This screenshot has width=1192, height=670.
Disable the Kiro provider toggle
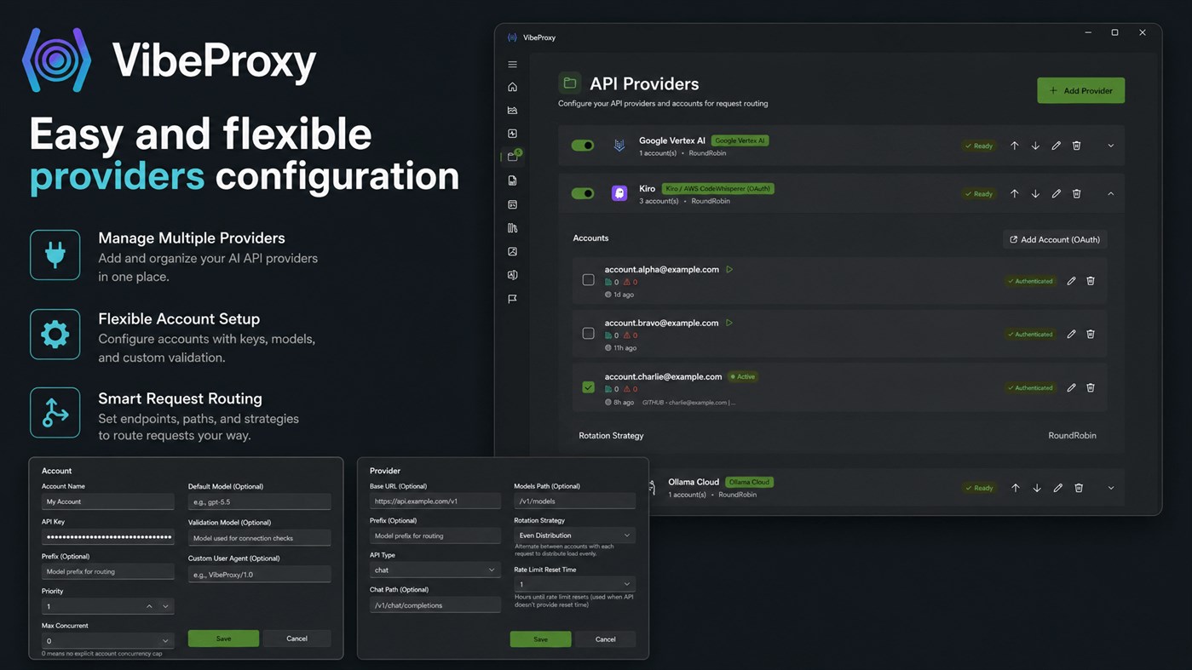[583, 193]
